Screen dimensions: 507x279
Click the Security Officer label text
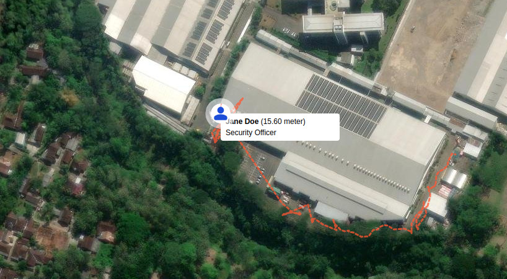click(x=251, y=133)
